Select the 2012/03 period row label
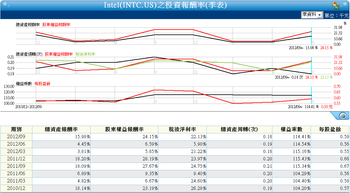The width and height of the screenshot is (350, 193). tap(16, 152)
